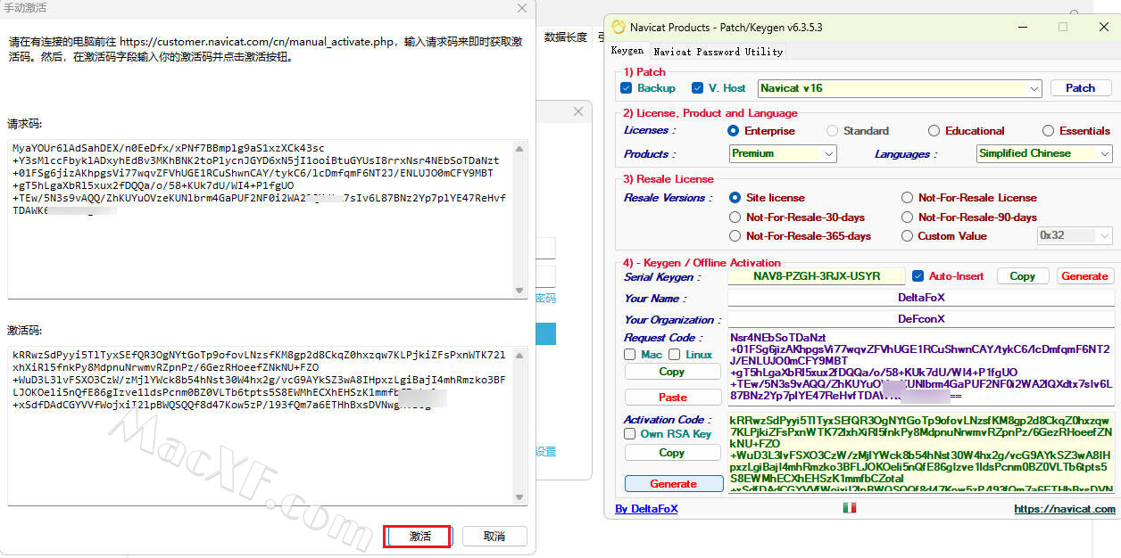Enable the Own RSA Key checkbox

click(x=630, y=434)
